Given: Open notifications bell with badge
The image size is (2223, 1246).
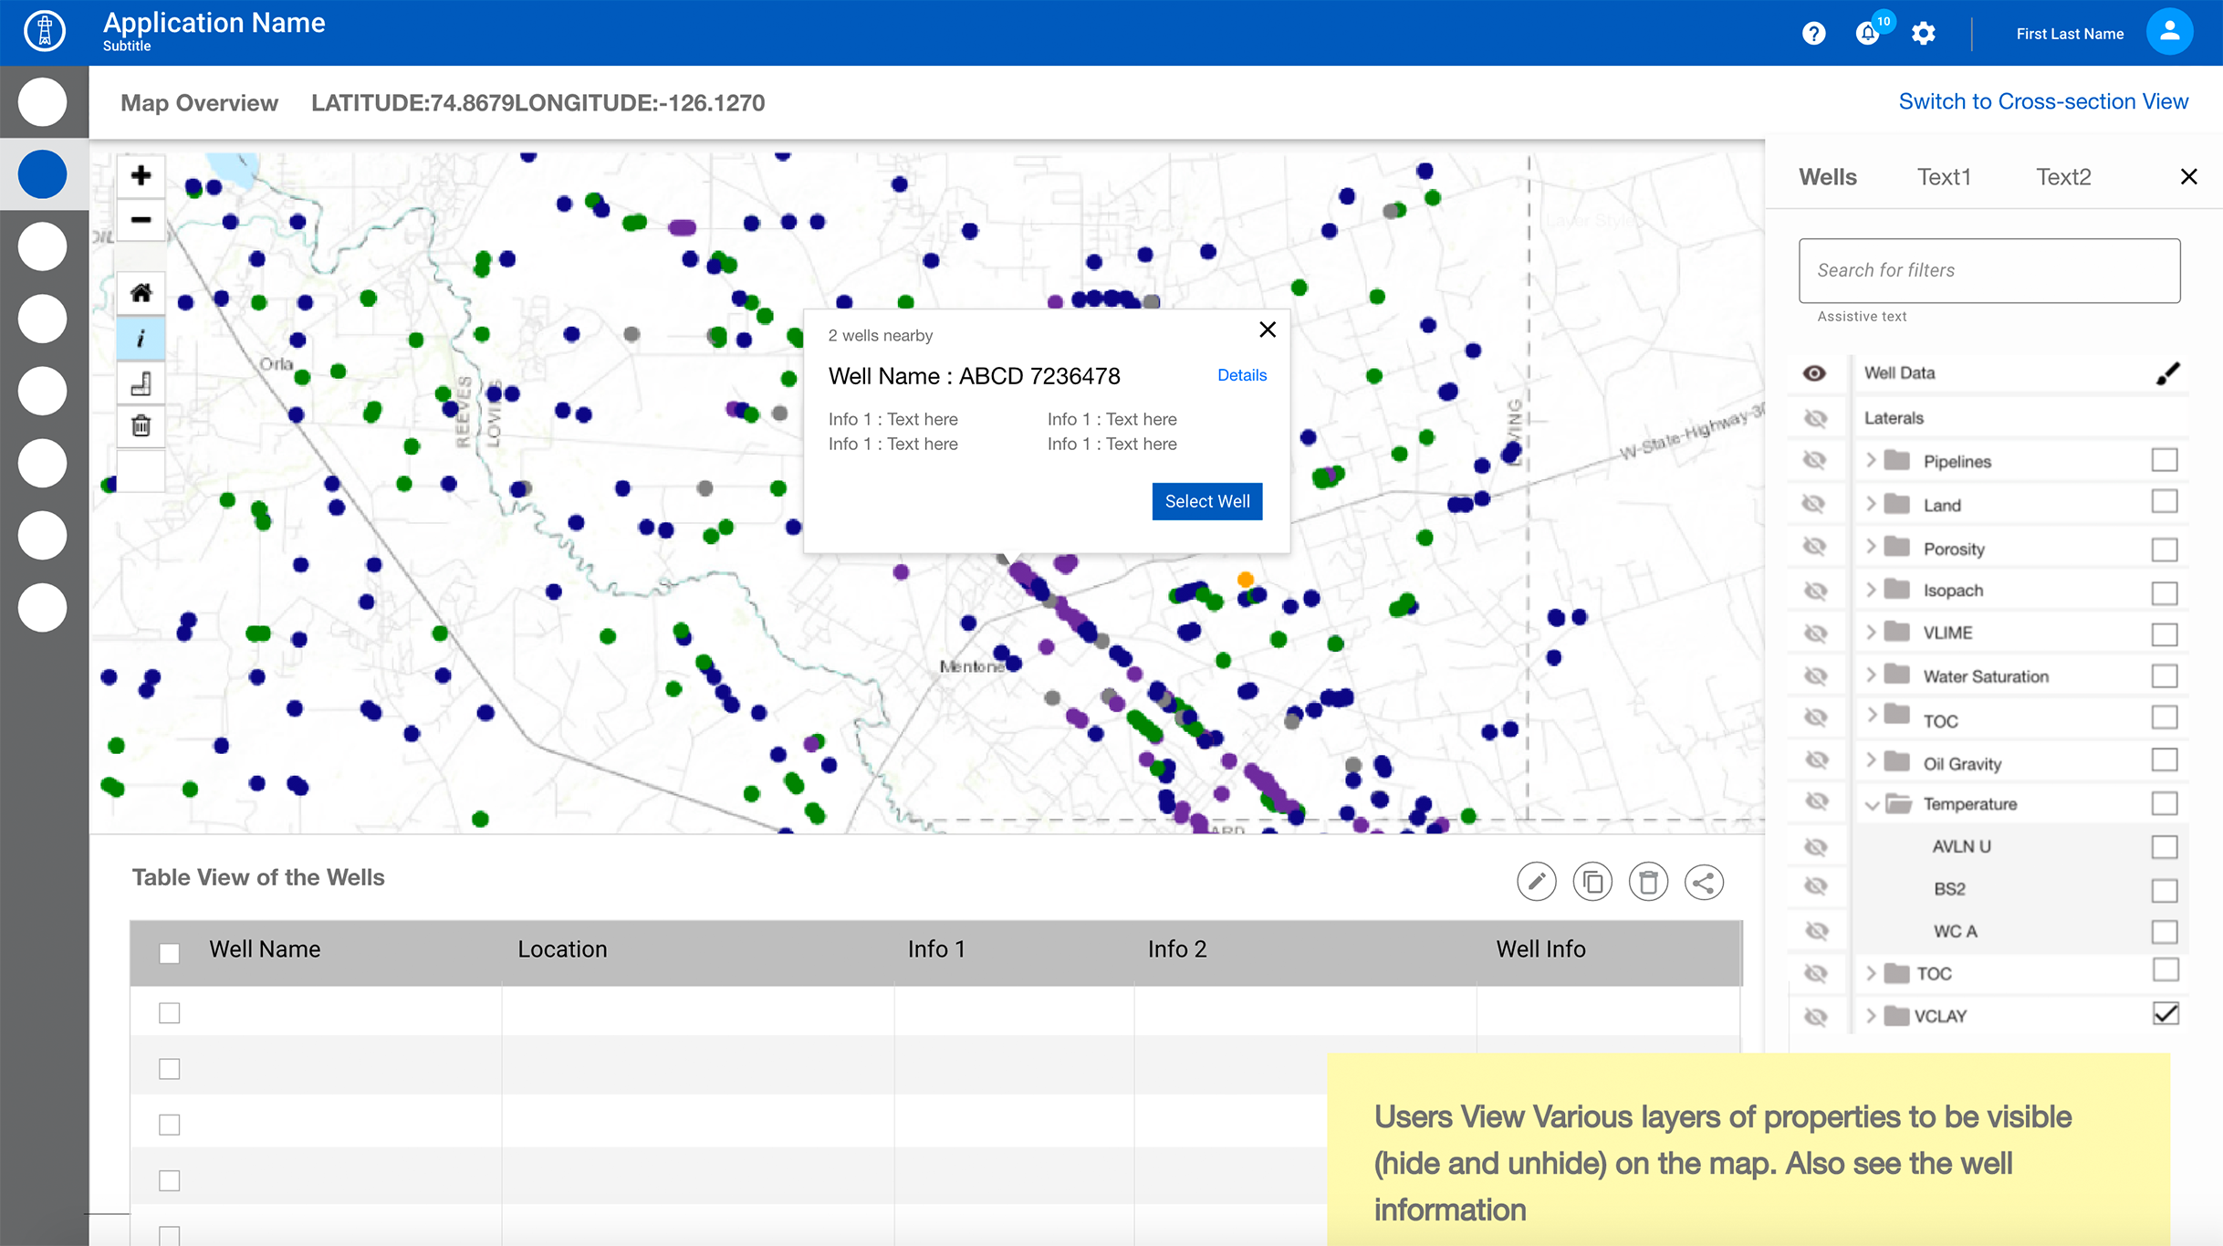Looking at the screenshot, I should [1868, 34].
